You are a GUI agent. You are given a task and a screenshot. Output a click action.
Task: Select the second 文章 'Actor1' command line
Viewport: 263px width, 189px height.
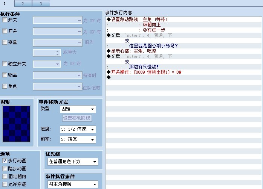[183, 56]
